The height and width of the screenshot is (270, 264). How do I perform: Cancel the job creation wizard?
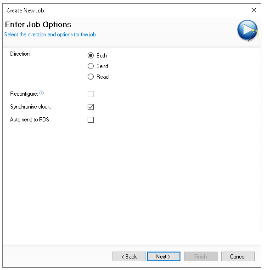238,256
